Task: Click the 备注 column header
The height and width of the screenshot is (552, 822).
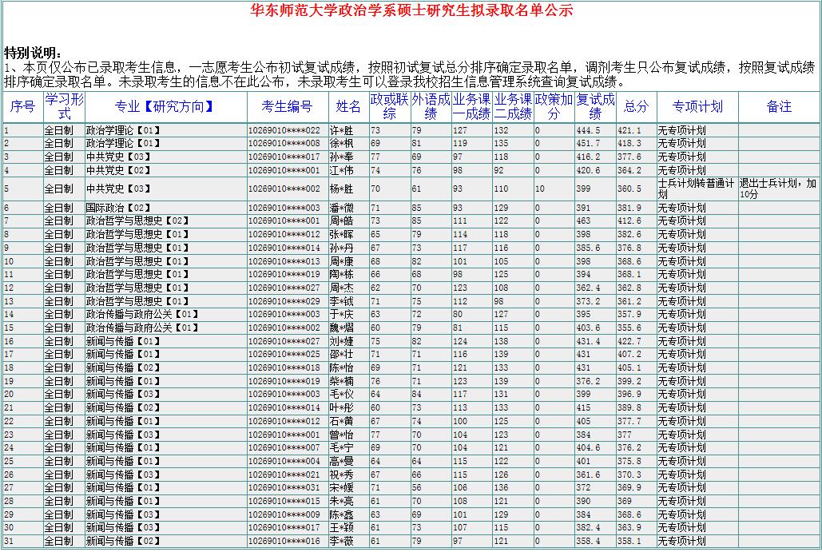Action: pos(779,107)
